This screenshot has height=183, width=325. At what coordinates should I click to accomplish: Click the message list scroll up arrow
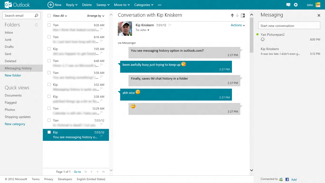coord(111,15)
